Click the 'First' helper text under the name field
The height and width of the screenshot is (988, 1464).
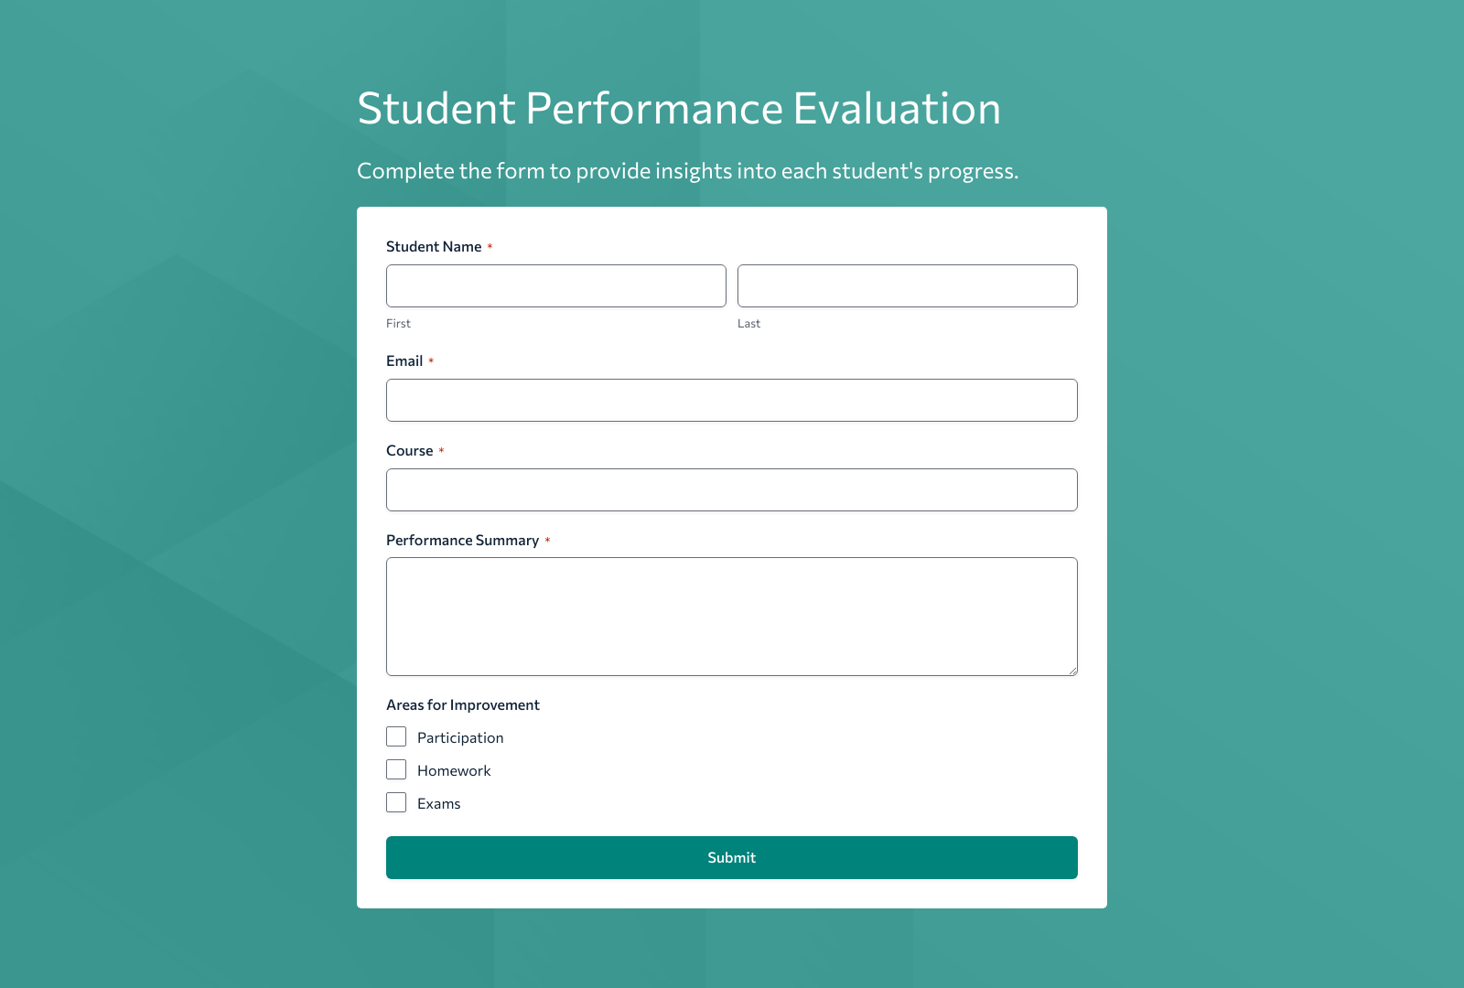coord(398,323)
